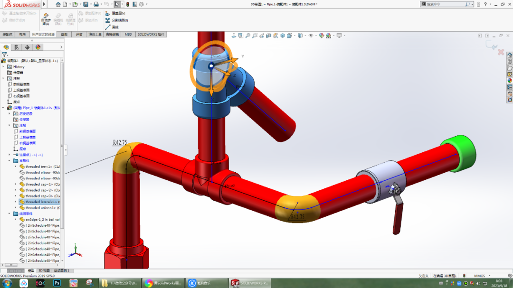Open the Display Style cube icon

[x=300, y=36]
